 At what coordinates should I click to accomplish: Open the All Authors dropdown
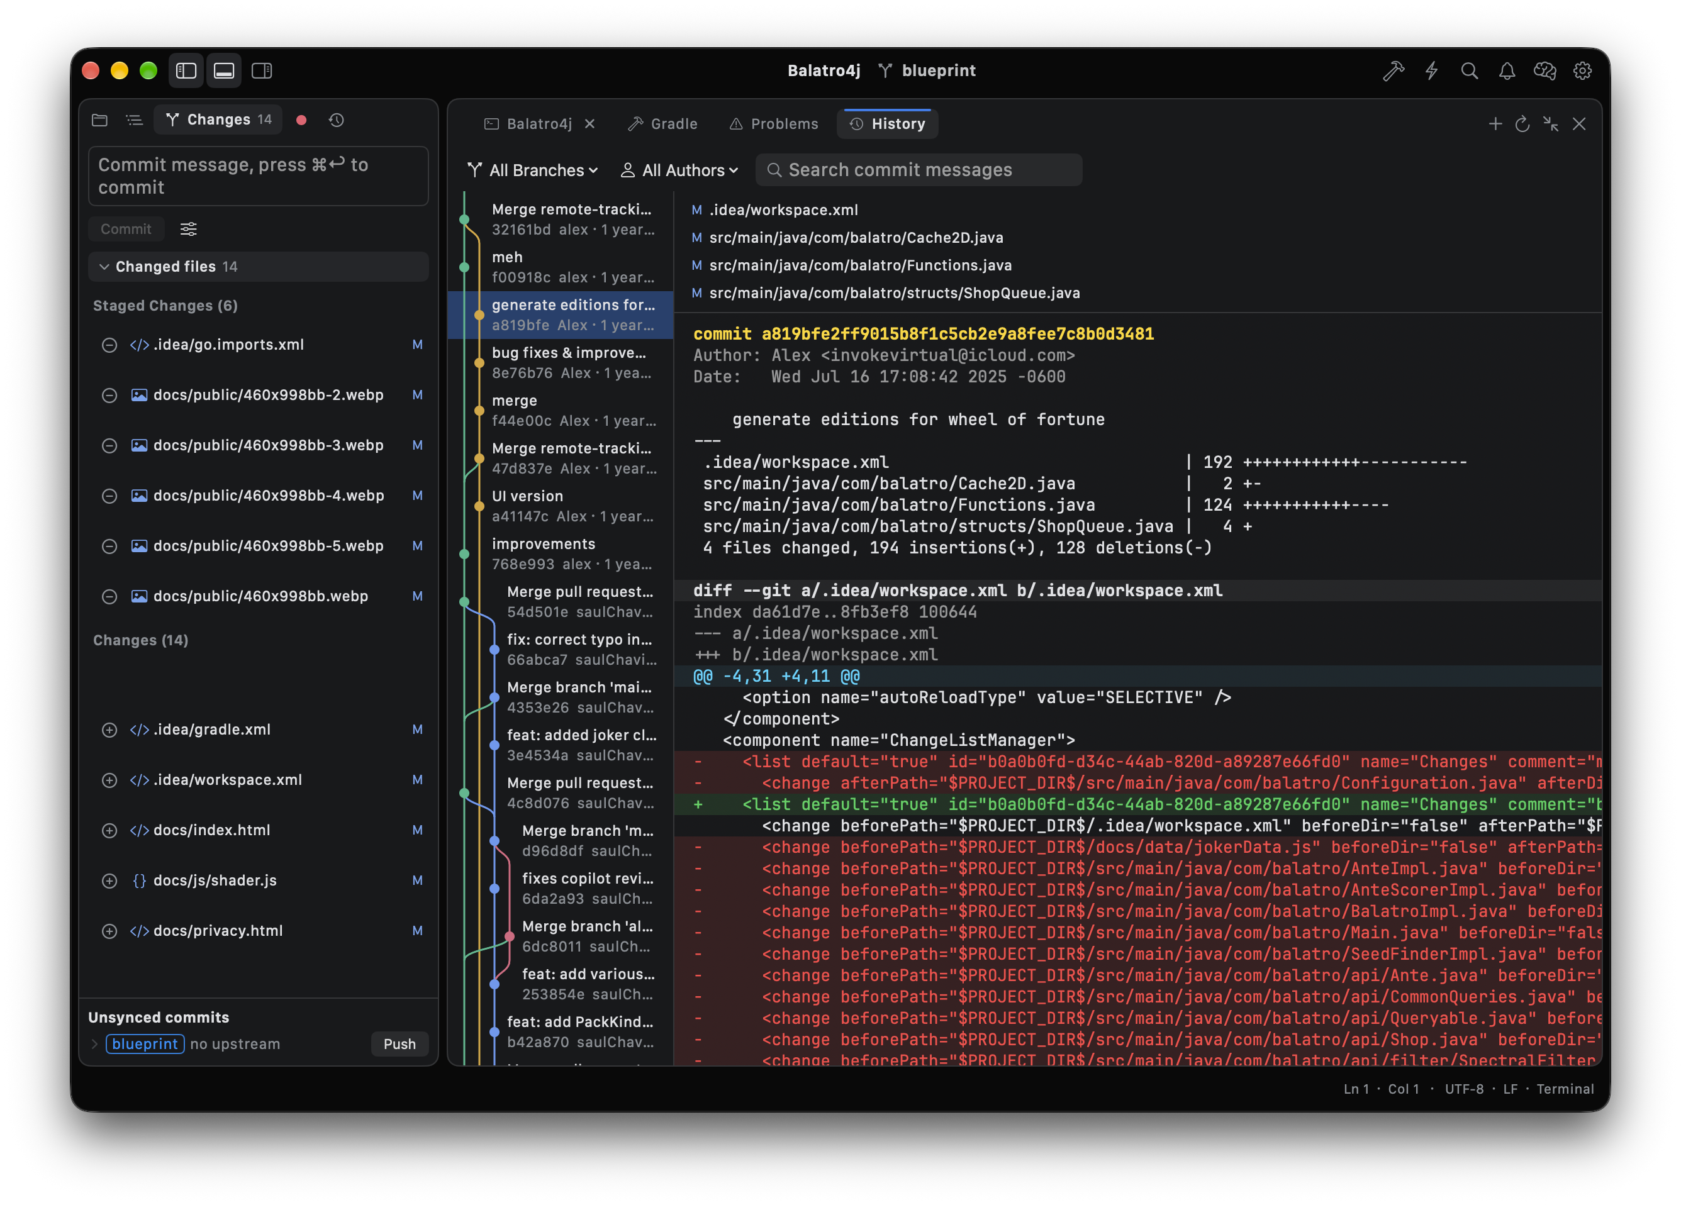(679, 170)
